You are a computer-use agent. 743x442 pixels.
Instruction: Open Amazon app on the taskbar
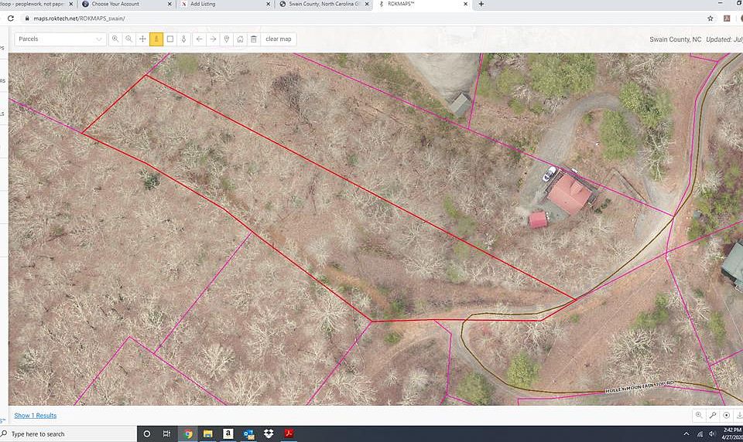(x=228, y=434)
